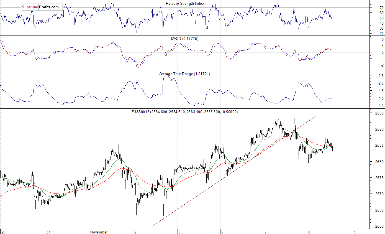Click the 2595 price axis label

point(379,113)
